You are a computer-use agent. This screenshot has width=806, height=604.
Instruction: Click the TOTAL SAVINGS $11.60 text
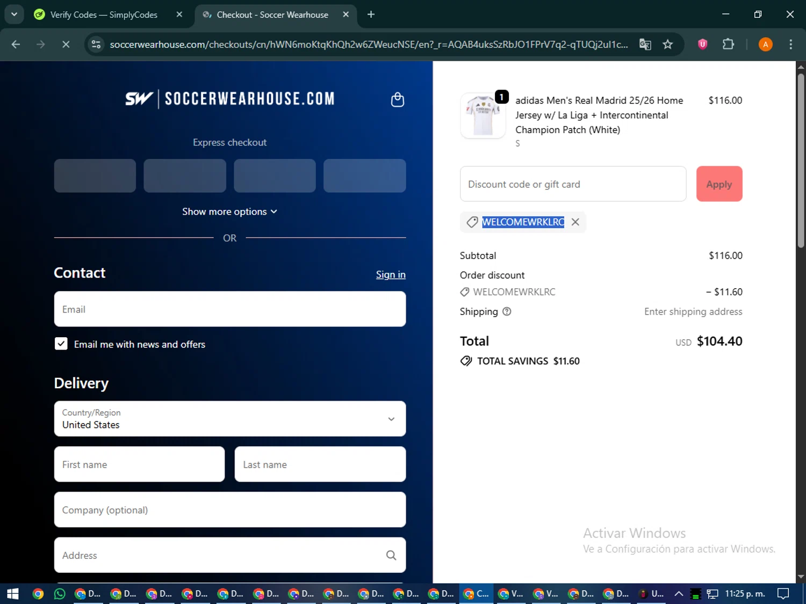click(528, 361)
